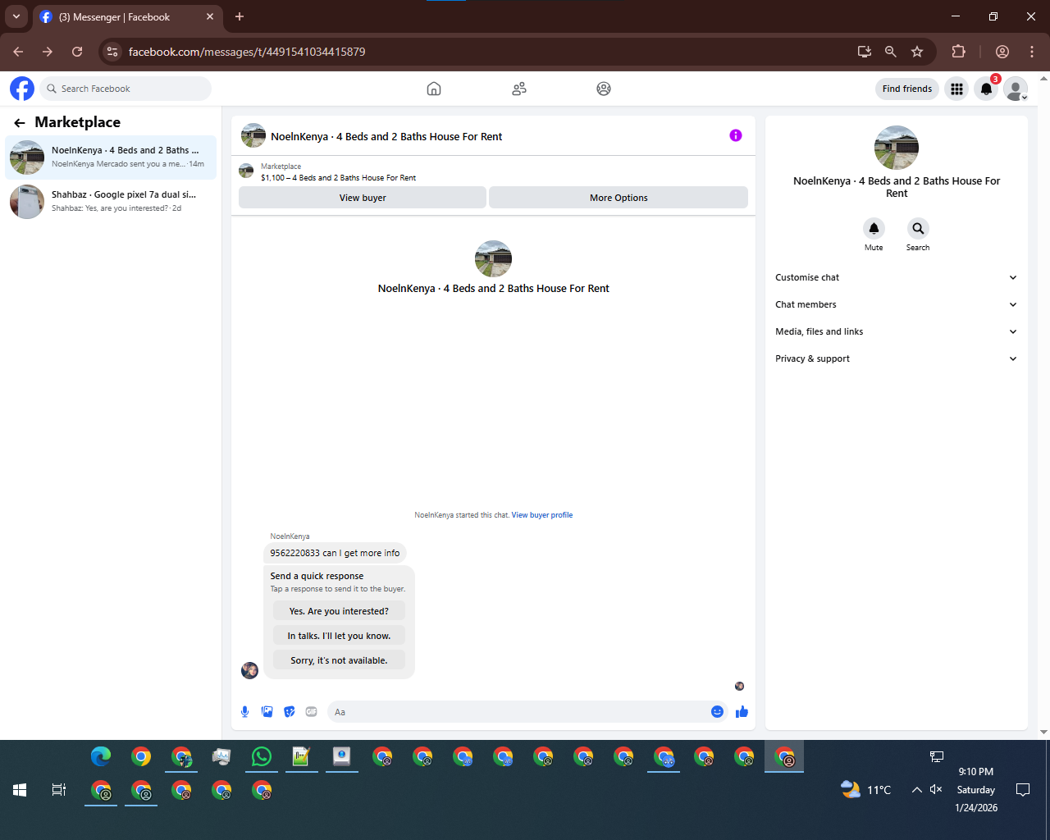
Task: Click the Aa message input field
Action: coord(519,712)
